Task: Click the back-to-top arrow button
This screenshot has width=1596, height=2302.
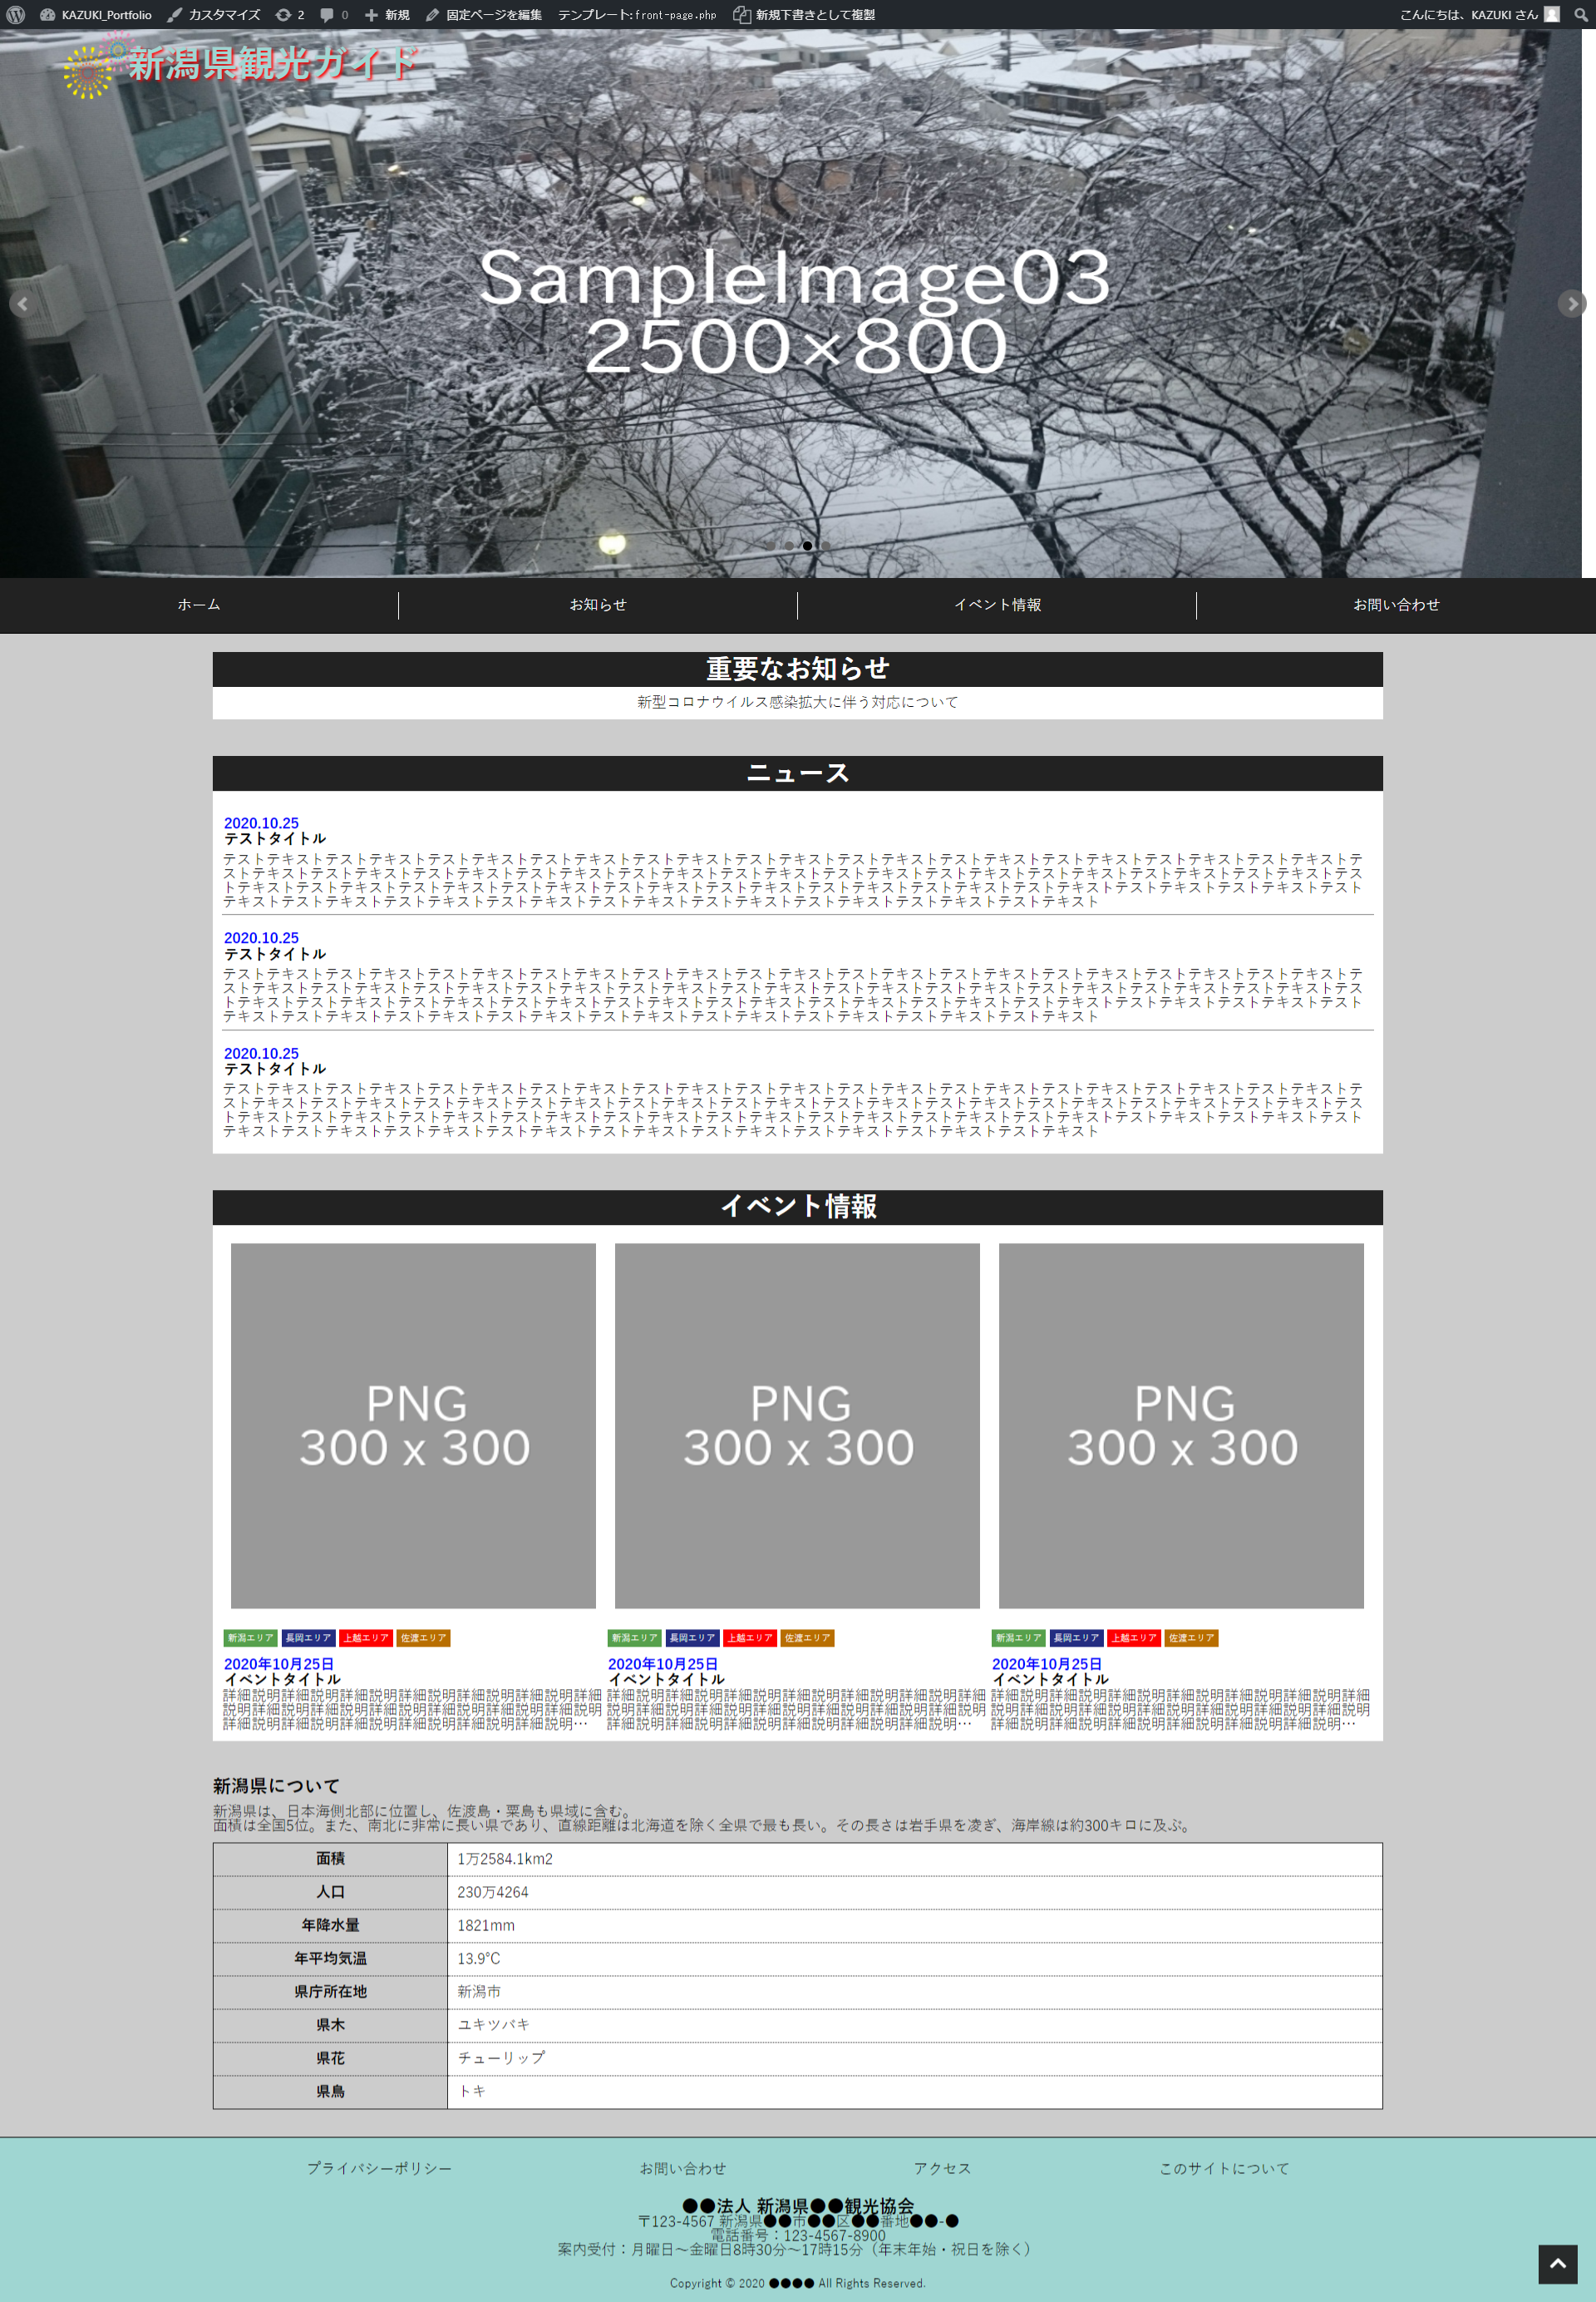Action: 1557,2264
